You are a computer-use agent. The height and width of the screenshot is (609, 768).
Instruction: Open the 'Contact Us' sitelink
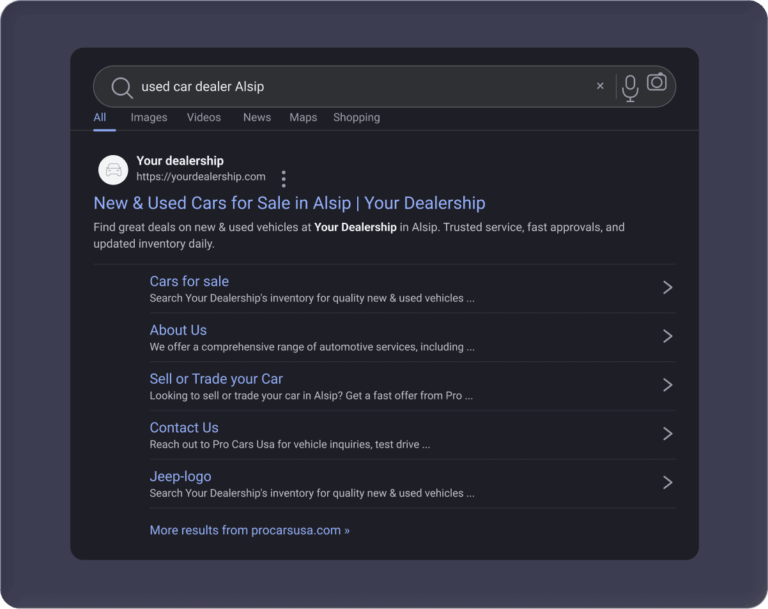coord(184,428)
